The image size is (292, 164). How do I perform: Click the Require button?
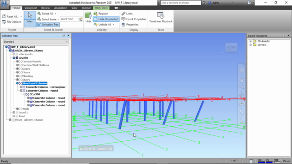pos(101,14)
